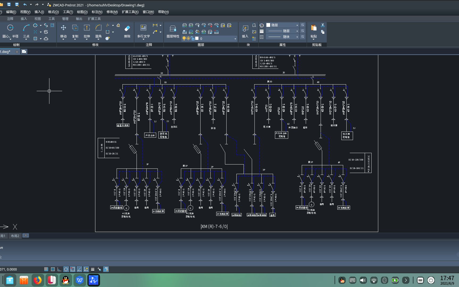Select the Center, Radius circle tool
Screen dimensions: 459x287
click(x=10, y=28)
